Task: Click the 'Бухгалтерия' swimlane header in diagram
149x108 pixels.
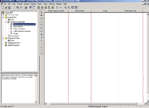Action: click(80, 11)
